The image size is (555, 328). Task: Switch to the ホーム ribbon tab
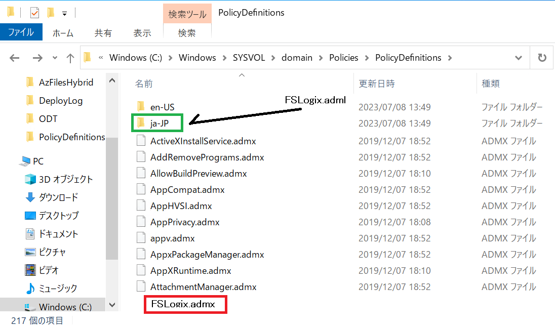coord(63,33)
